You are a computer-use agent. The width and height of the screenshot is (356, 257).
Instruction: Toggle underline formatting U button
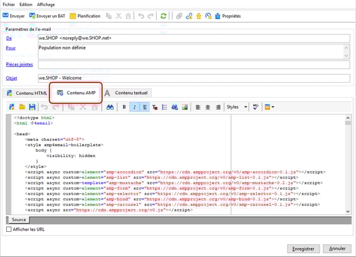(145, 107)
